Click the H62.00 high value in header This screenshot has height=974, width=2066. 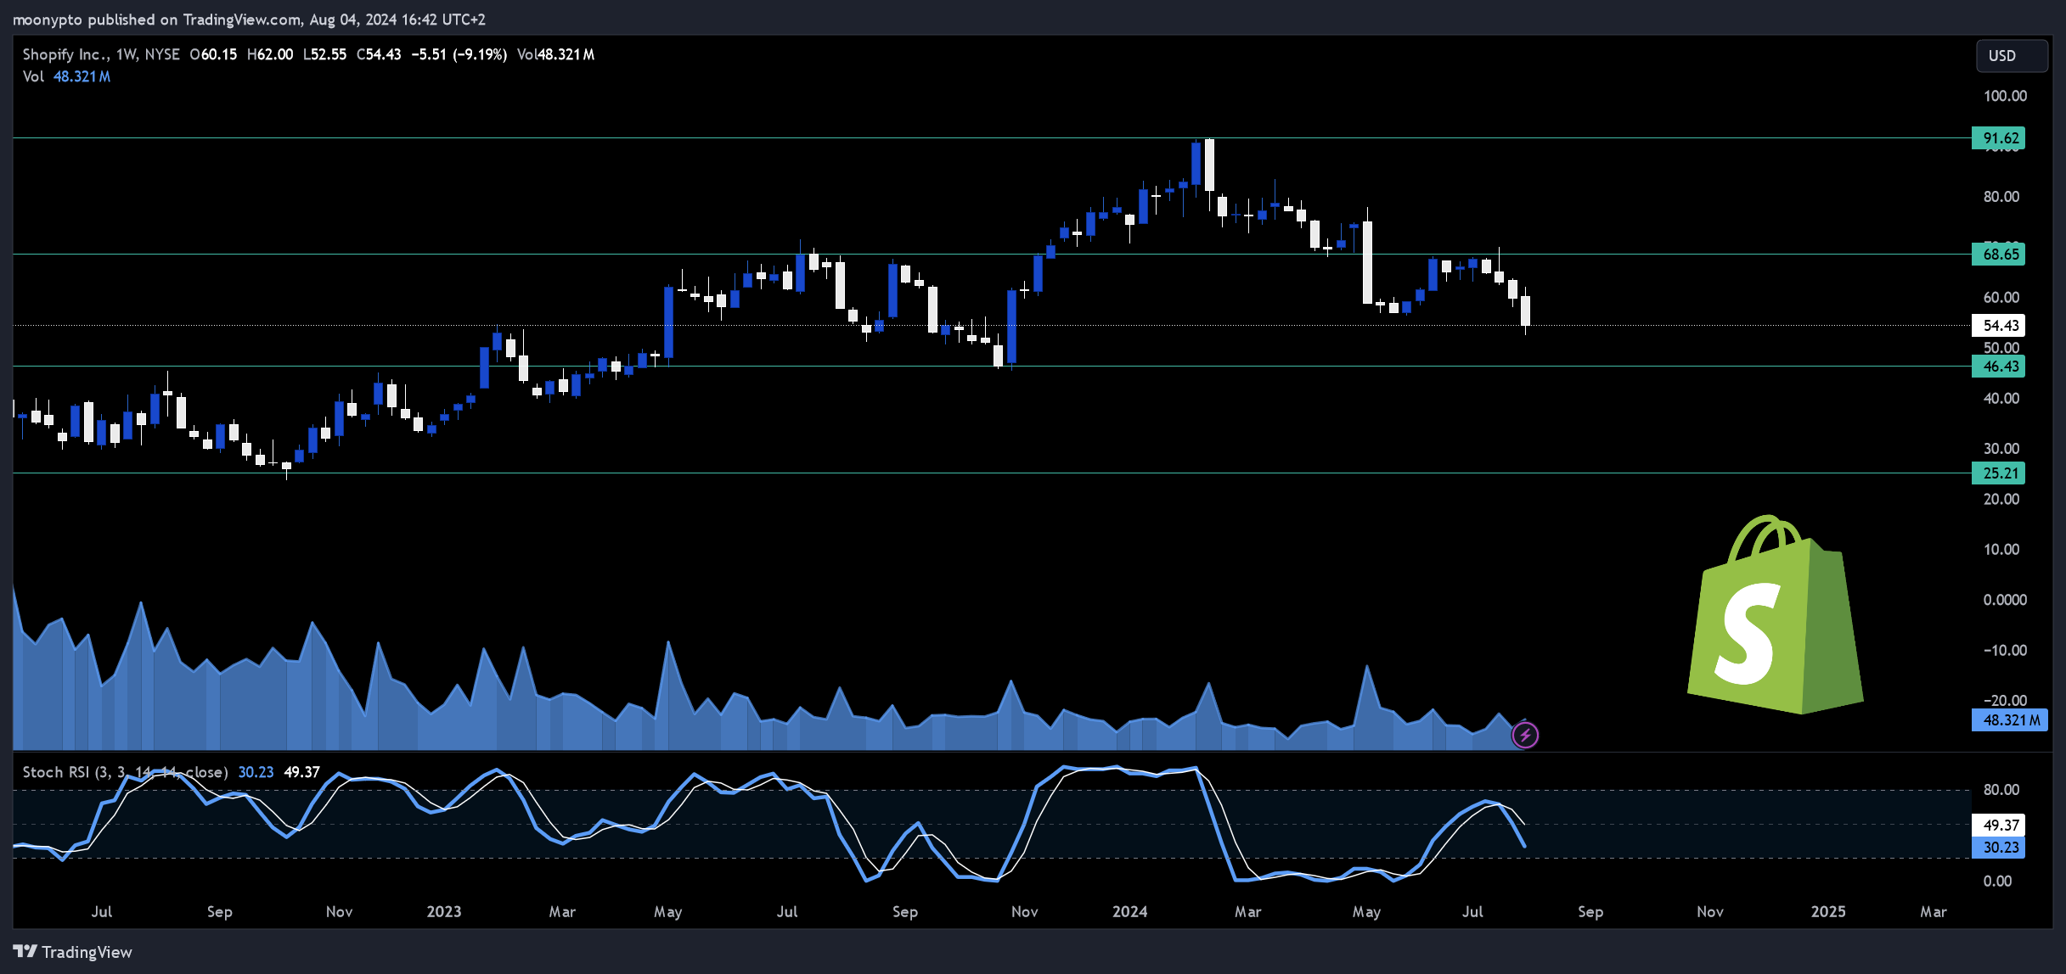[270, 54]
